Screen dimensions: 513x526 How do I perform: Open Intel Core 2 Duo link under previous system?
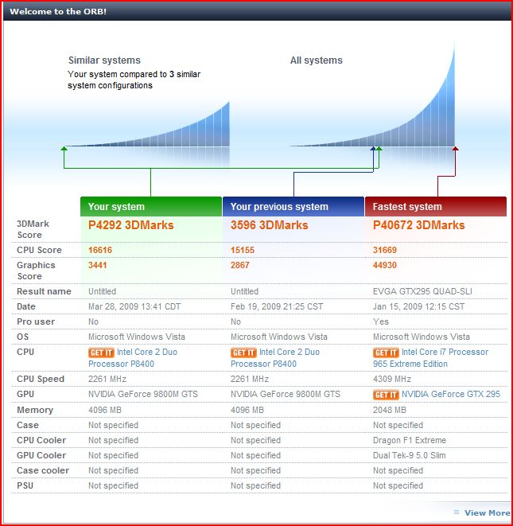coord(275,358)
